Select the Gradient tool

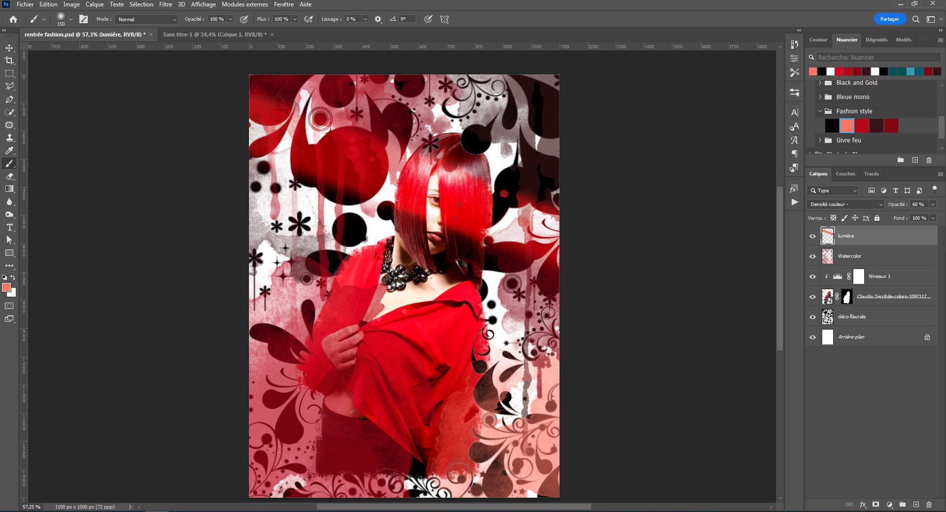click(9, 189)
